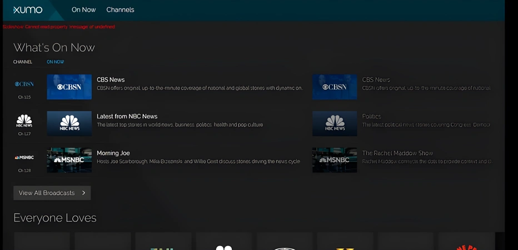The height and width of the screenshot is (250, 518).
Task: Open the upcoming CBSN thumbnail at right
Action: tap(335, 87)
